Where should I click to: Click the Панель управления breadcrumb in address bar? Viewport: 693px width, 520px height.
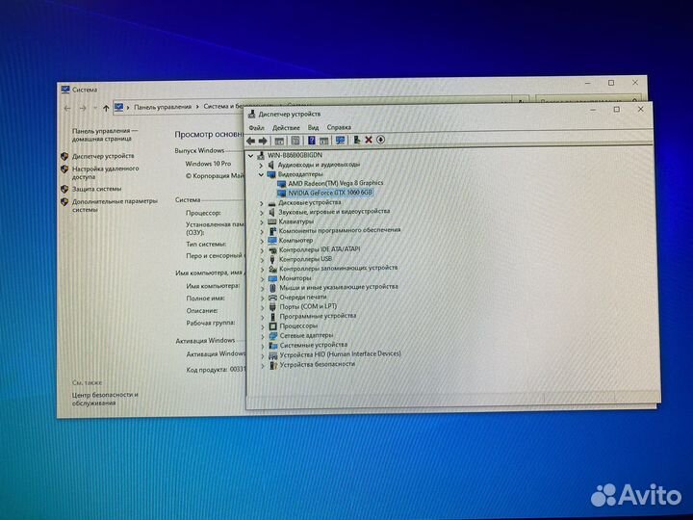point(163,107)
